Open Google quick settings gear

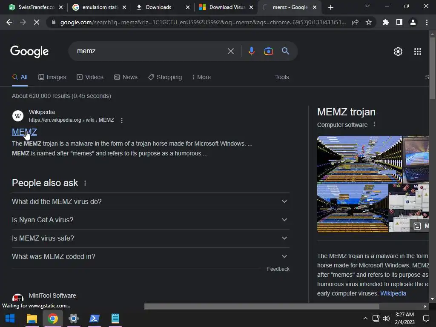click(x=398, y=52)
